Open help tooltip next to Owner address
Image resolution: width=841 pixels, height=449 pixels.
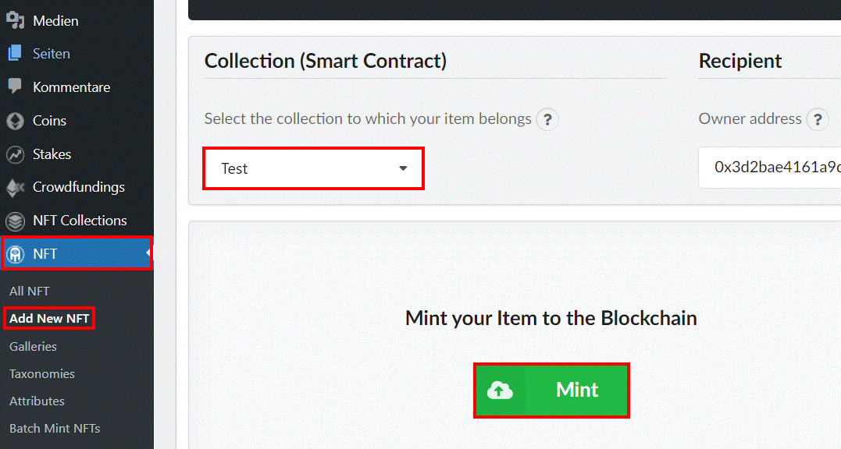[x=818, y=119]
